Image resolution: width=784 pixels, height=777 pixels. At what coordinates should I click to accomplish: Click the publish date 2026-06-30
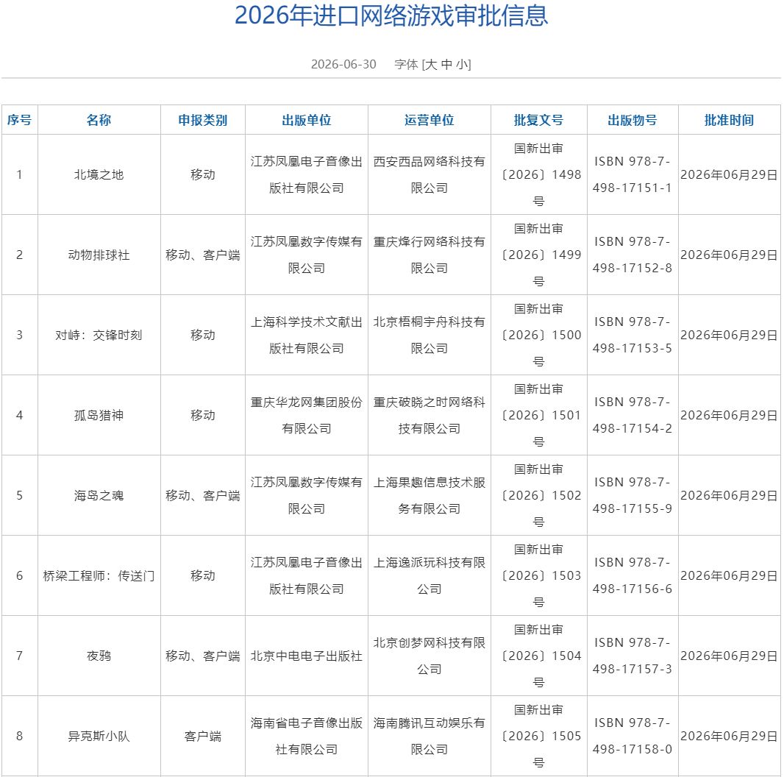click(x=343, y=65)
